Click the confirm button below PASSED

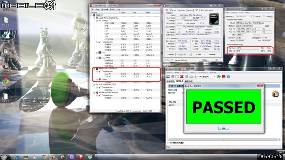click(224, 128)
